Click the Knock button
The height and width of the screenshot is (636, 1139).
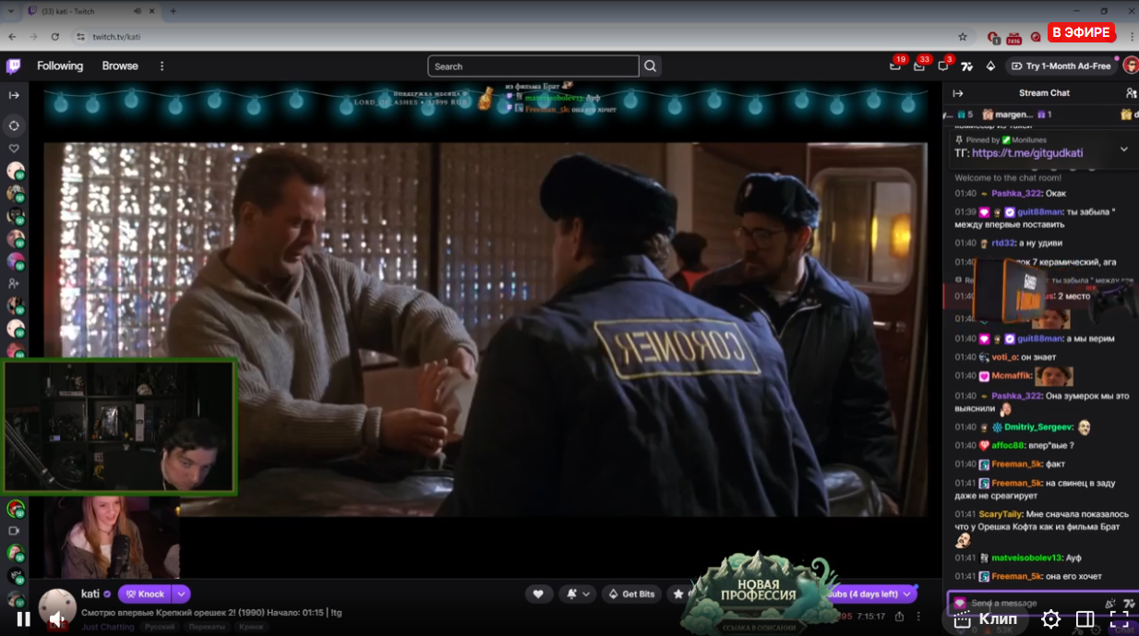coord(145,594)
